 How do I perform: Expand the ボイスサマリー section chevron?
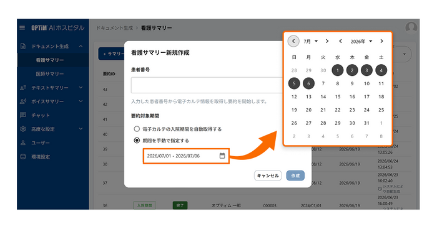(x=81, y=101)
